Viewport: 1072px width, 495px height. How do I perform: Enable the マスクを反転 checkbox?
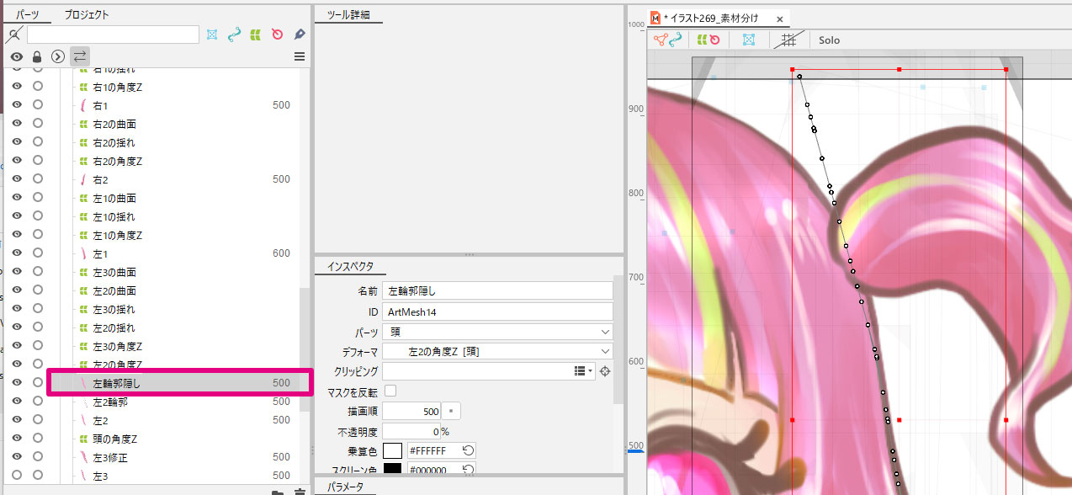(x=390, y=391)
